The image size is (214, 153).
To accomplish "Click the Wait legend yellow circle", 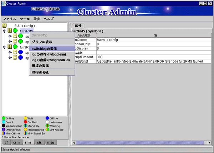I will pyautogui.click(x=25, y=118).
